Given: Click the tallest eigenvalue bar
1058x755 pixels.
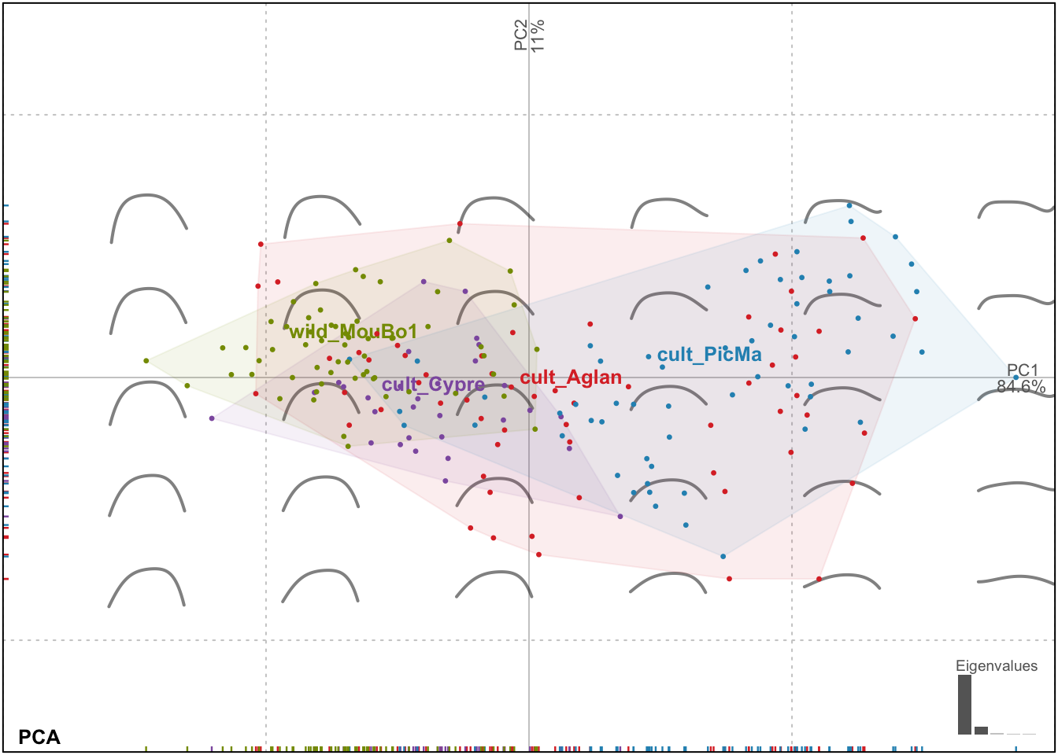Looking at the screenshot, I should click(964, 705).
